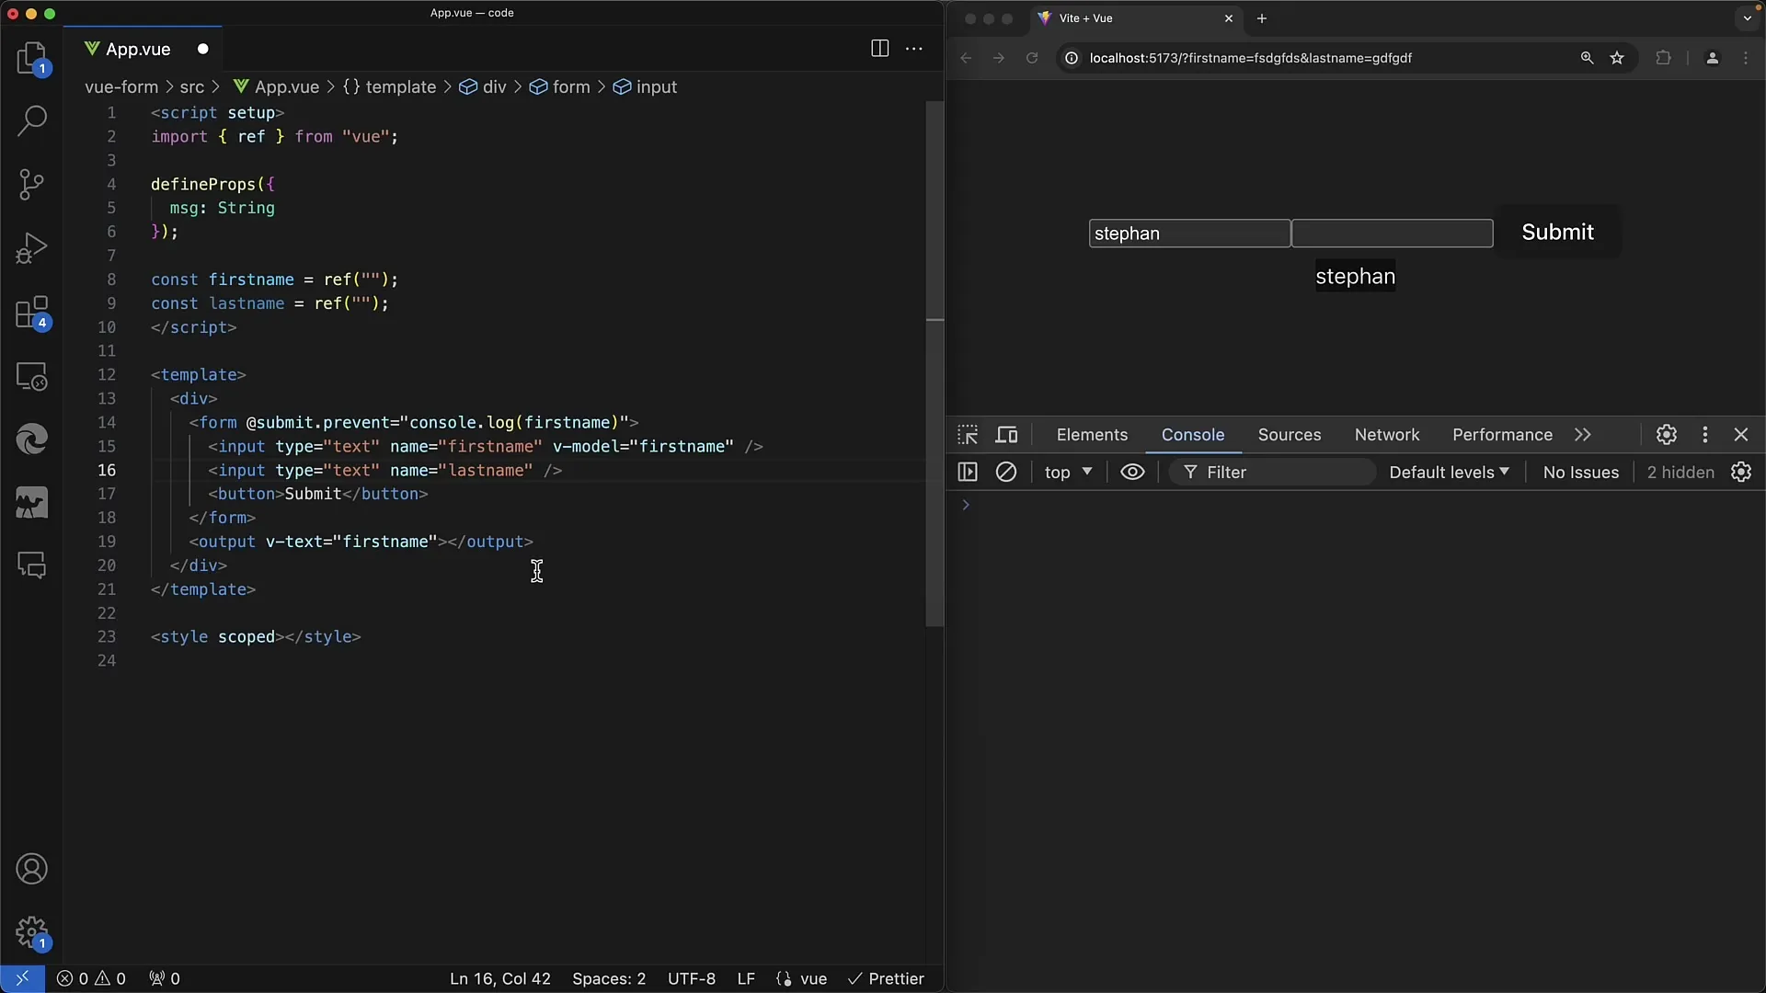Click the split editor layout icon
The width and height of the screenshot is (1766, 993).
pos(880,49)
